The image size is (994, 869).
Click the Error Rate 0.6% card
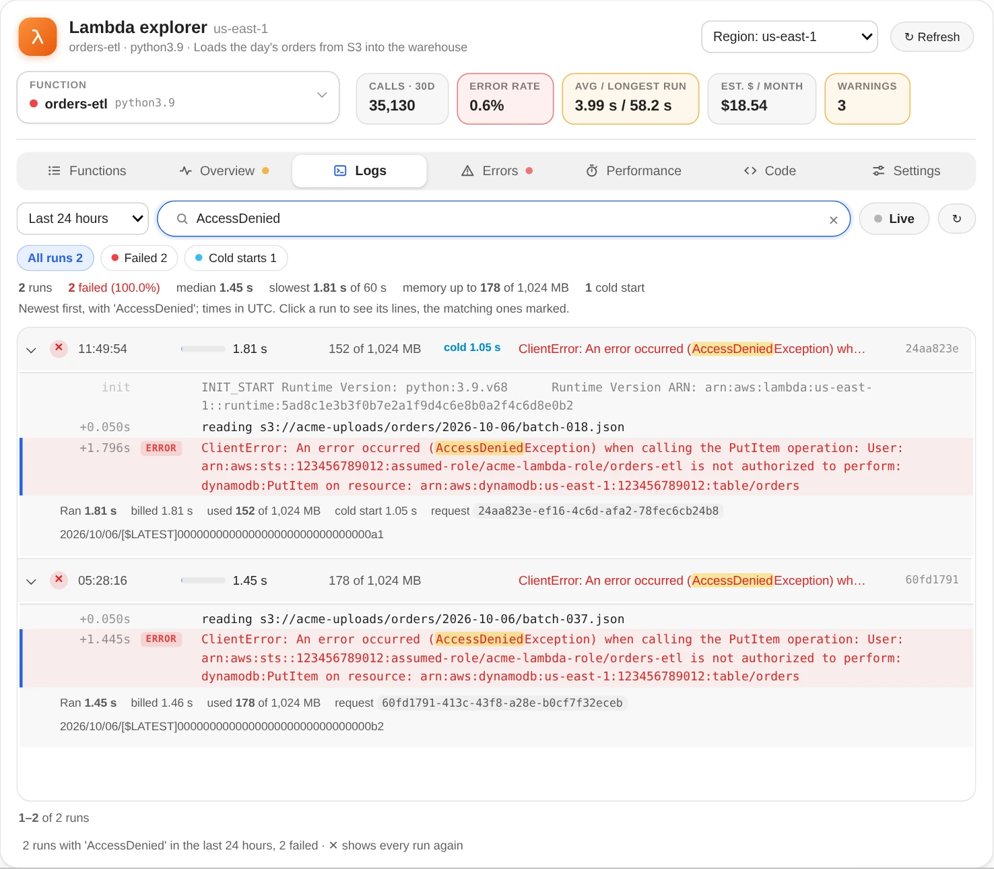505,98
